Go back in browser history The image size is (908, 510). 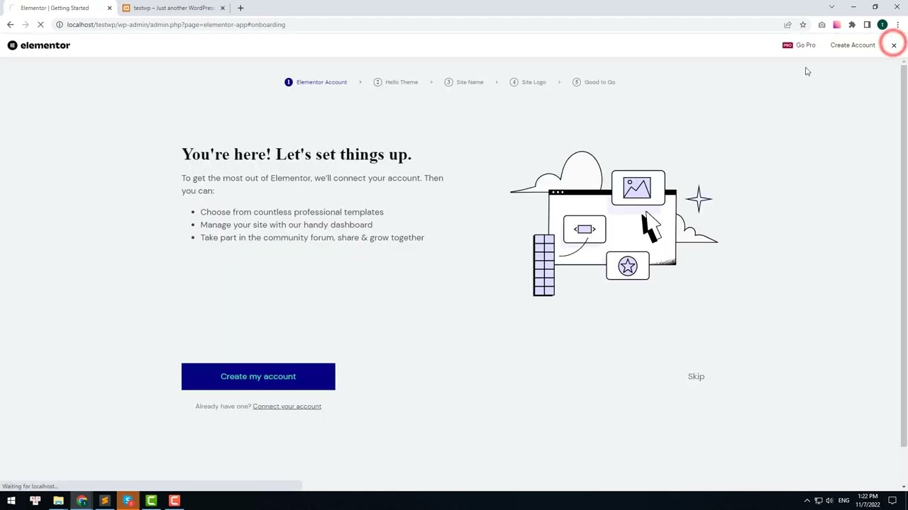coord(10,25)
